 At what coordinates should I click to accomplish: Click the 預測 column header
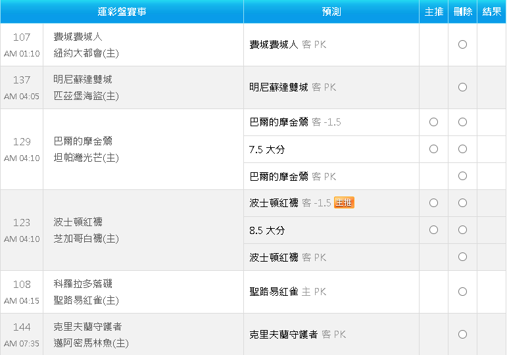coord(331,12)
